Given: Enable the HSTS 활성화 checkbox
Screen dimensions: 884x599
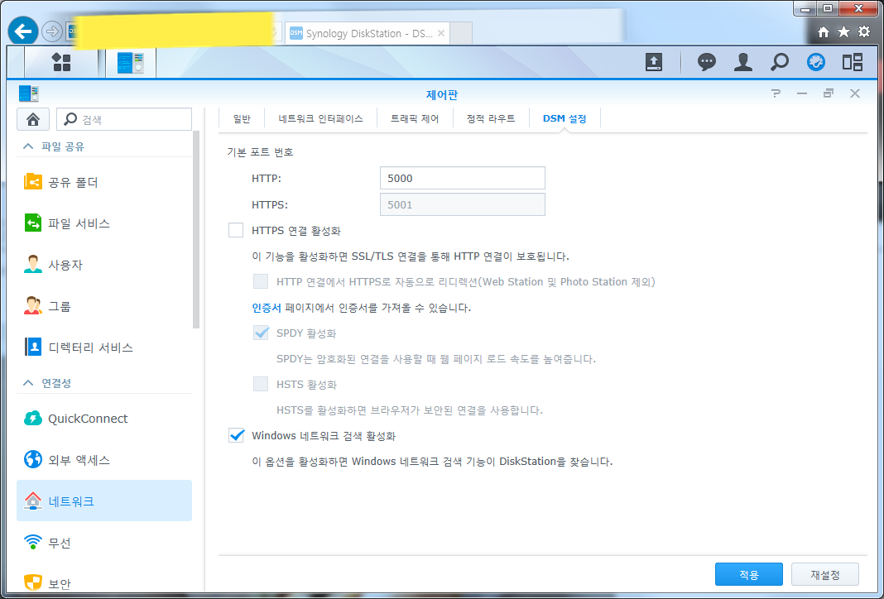Looking at the screenshot, I should coord(262,384).
